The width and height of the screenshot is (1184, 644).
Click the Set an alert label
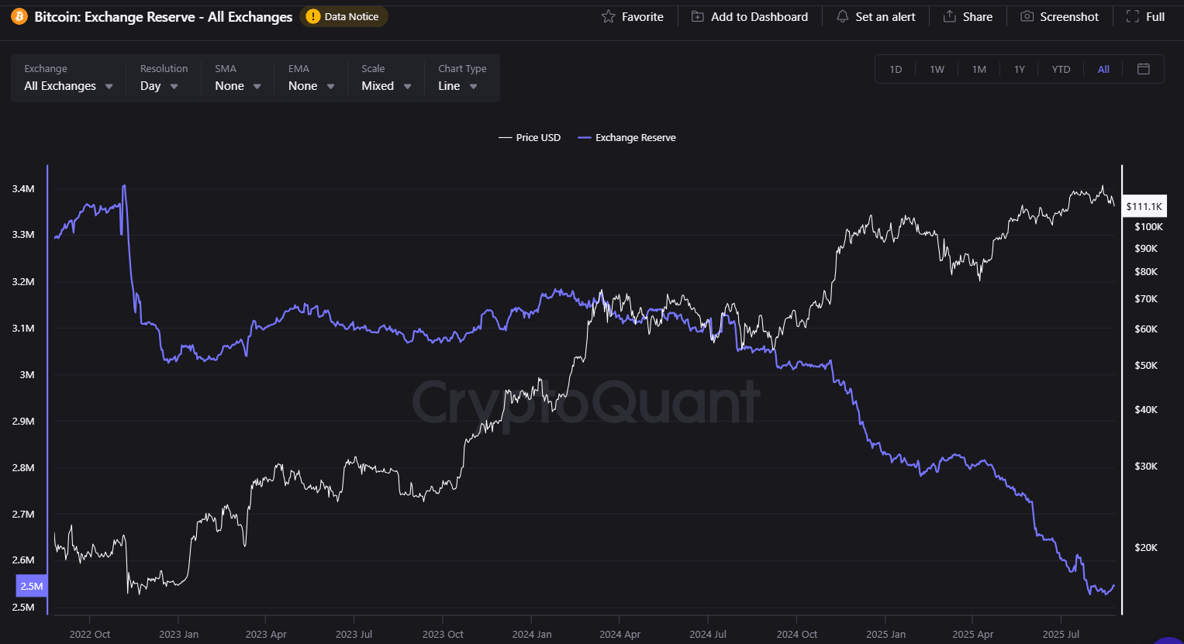tap(885, 16)
